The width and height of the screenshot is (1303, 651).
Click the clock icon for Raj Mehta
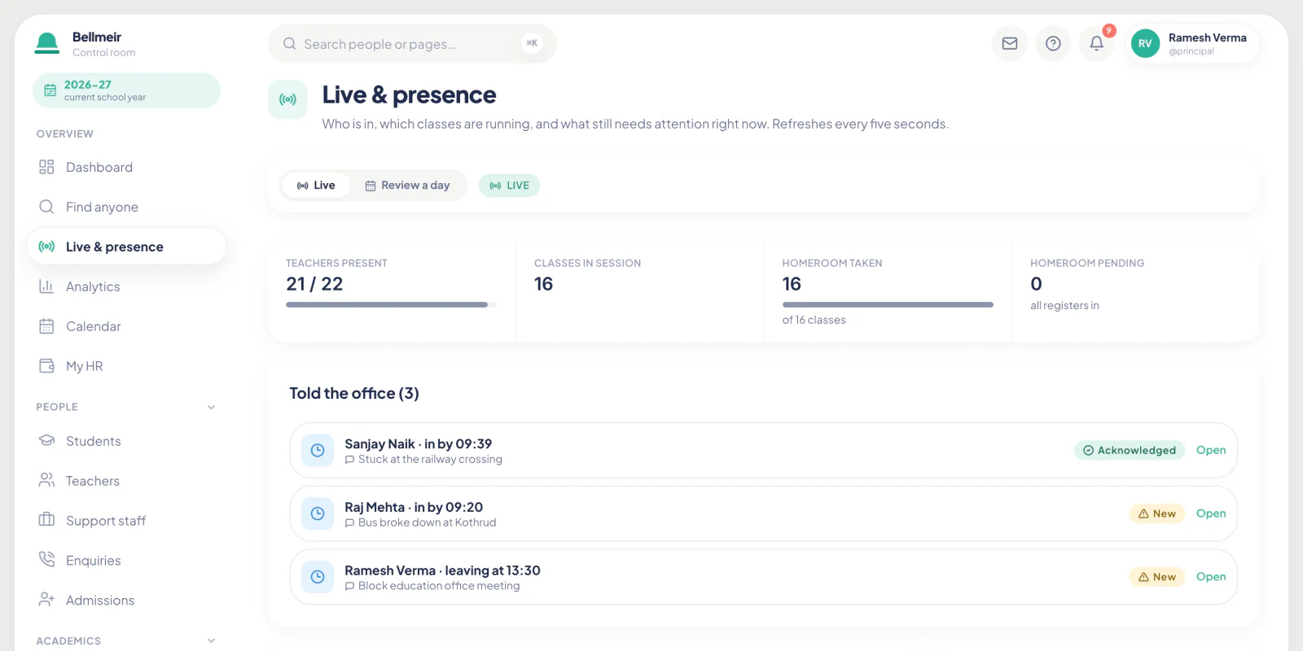(318, 513)
